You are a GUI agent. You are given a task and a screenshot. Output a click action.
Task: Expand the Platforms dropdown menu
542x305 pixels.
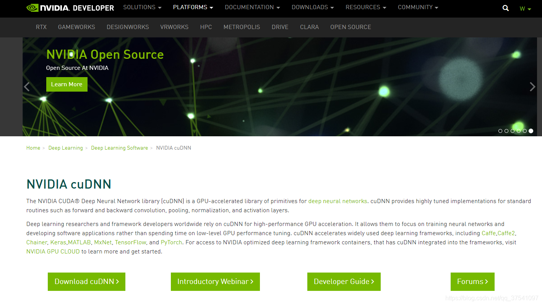point(193,7)
